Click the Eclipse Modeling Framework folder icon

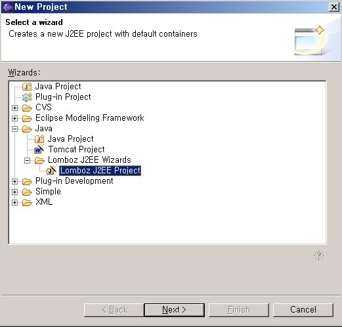click(x=27, y=118)
